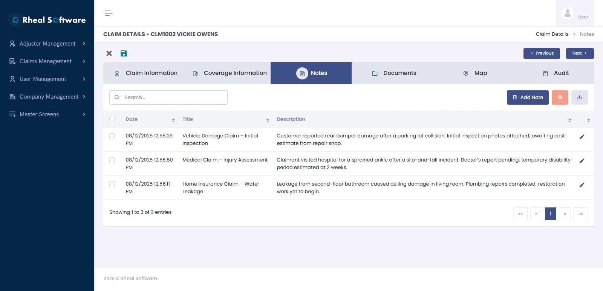
Task: Click the X cancel icon
Action: point(109,53)
